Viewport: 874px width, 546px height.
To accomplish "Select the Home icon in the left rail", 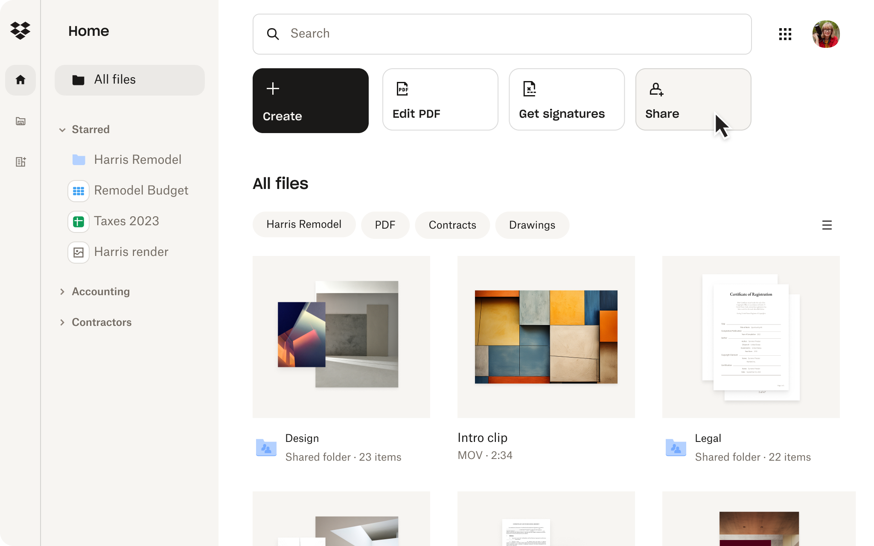I will click(20, 80).
